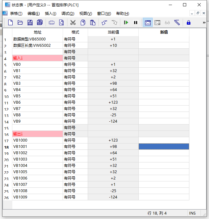
Task: Click title bar window icon
Action: pyautogui.click(x=8, y=5)
